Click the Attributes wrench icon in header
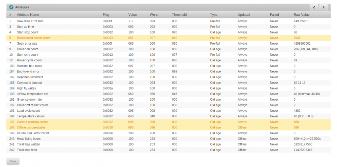Image resolution: width=337 pixels, height=167 pixels. [11, 7]
